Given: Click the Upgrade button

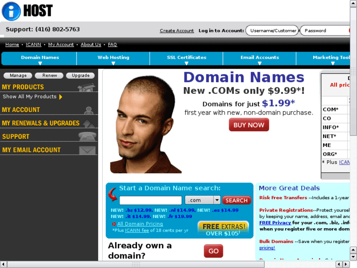Looking at the screenshot, I should 81,76.
